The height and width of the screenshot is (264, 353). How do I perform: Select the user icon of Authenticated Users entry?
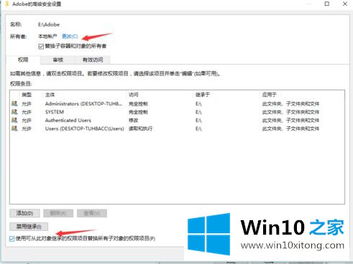coord(14,120)
